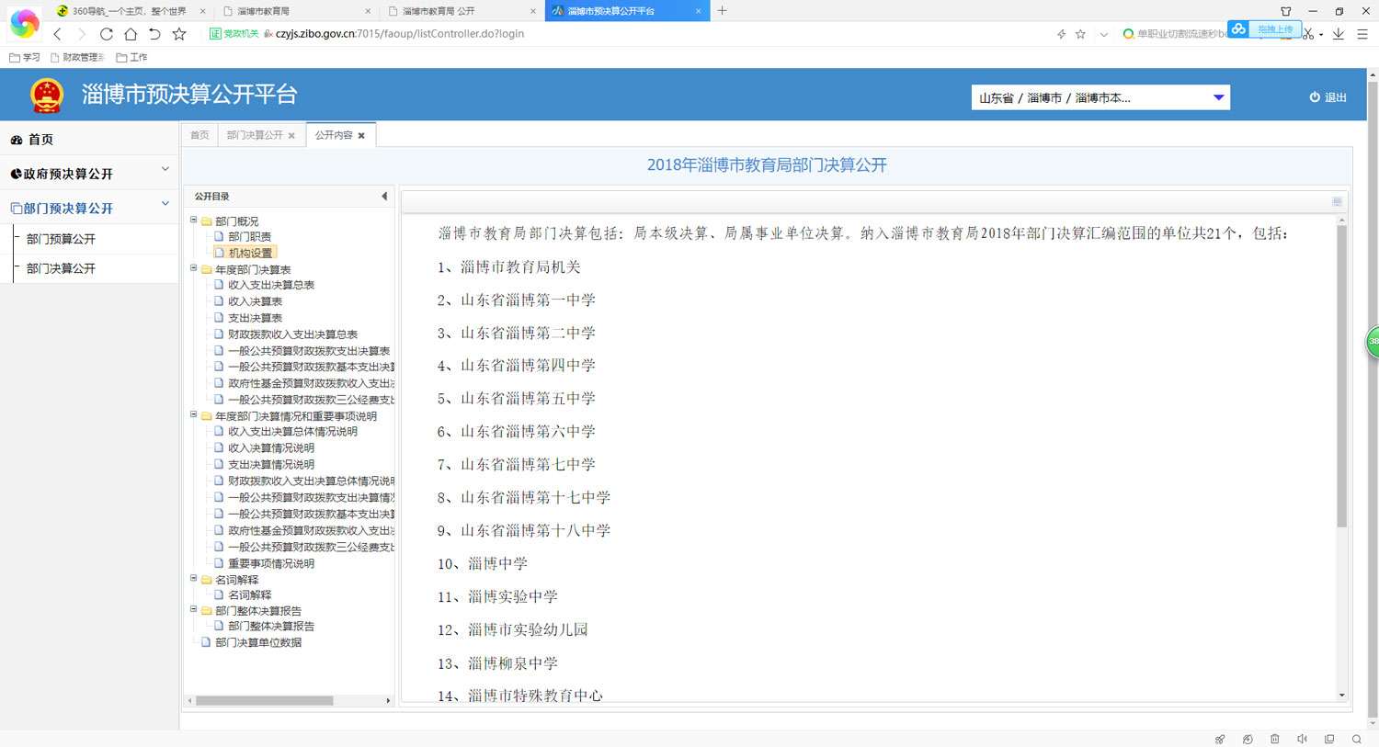Collapse the 公开目录 panel with arrow
The image size is (1379, 747).
pyautogui.click(x=384, y=197)
